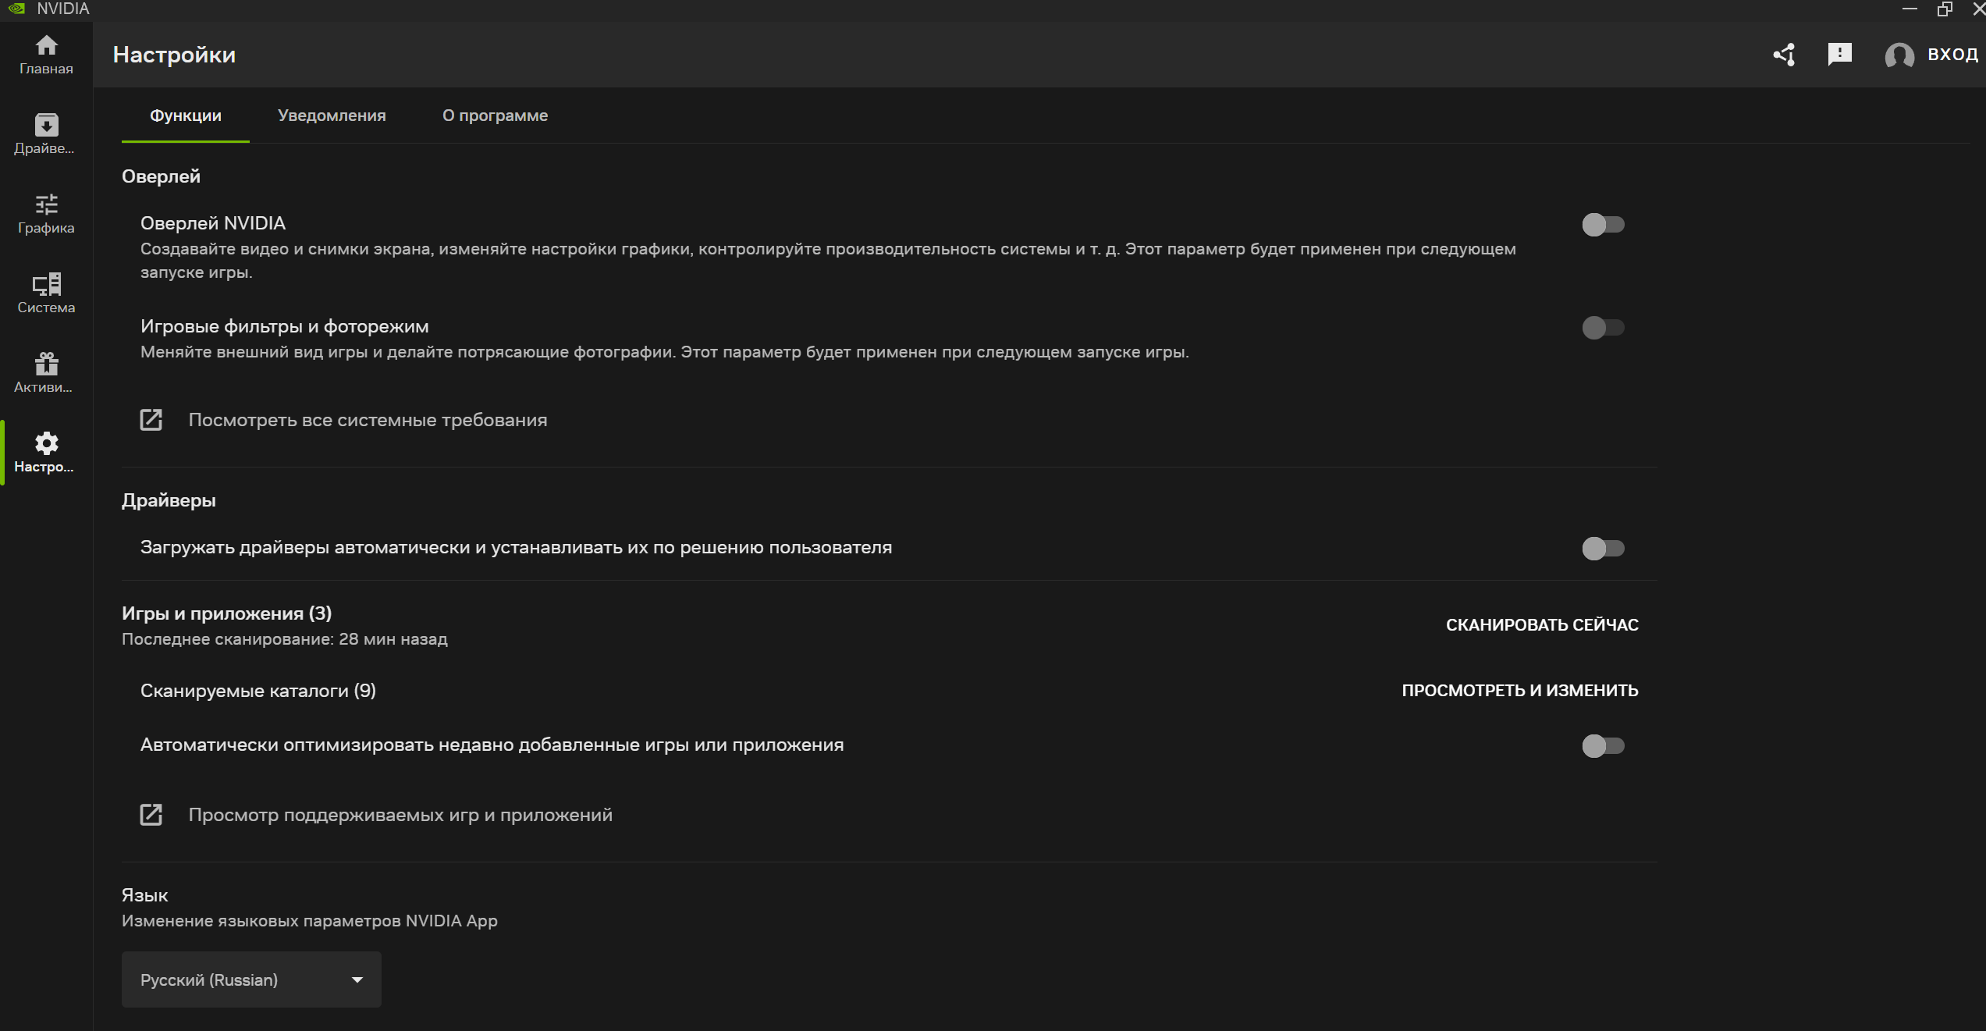Open the Русский (Russian) language dropdown
The image size is (1986, 1031).
pos(251,979)
